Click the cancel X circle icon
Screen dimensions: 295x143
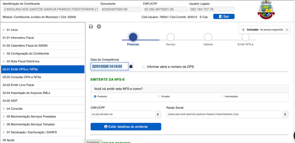point(99,27)
